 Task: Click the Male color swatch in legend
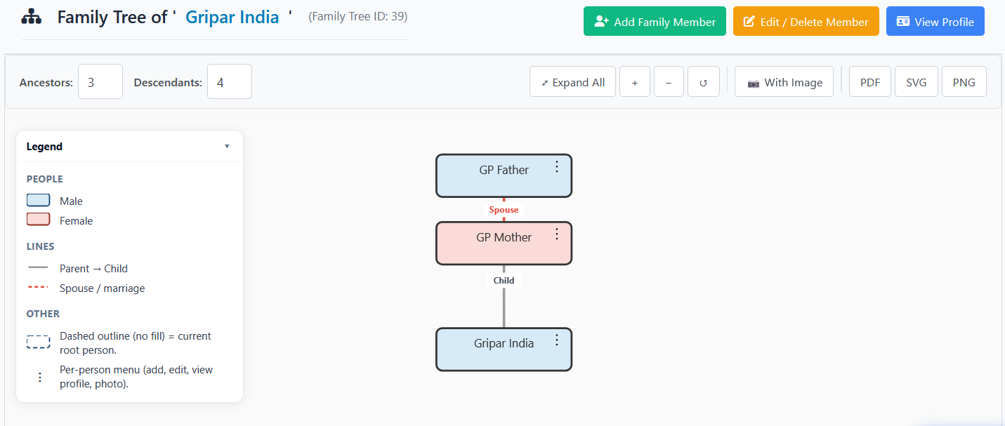tap(39, 200)
